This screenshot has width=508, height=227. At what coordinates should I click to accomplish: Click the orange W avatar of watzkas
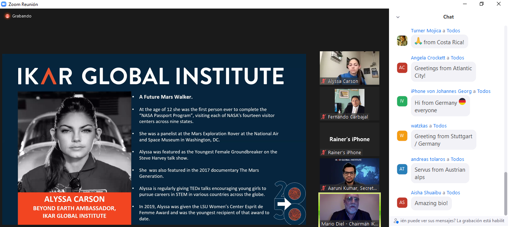coord(402,136)
